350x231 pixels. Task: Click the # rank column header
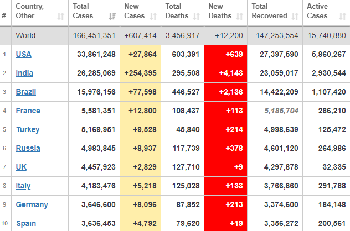(x=4, y=16)
